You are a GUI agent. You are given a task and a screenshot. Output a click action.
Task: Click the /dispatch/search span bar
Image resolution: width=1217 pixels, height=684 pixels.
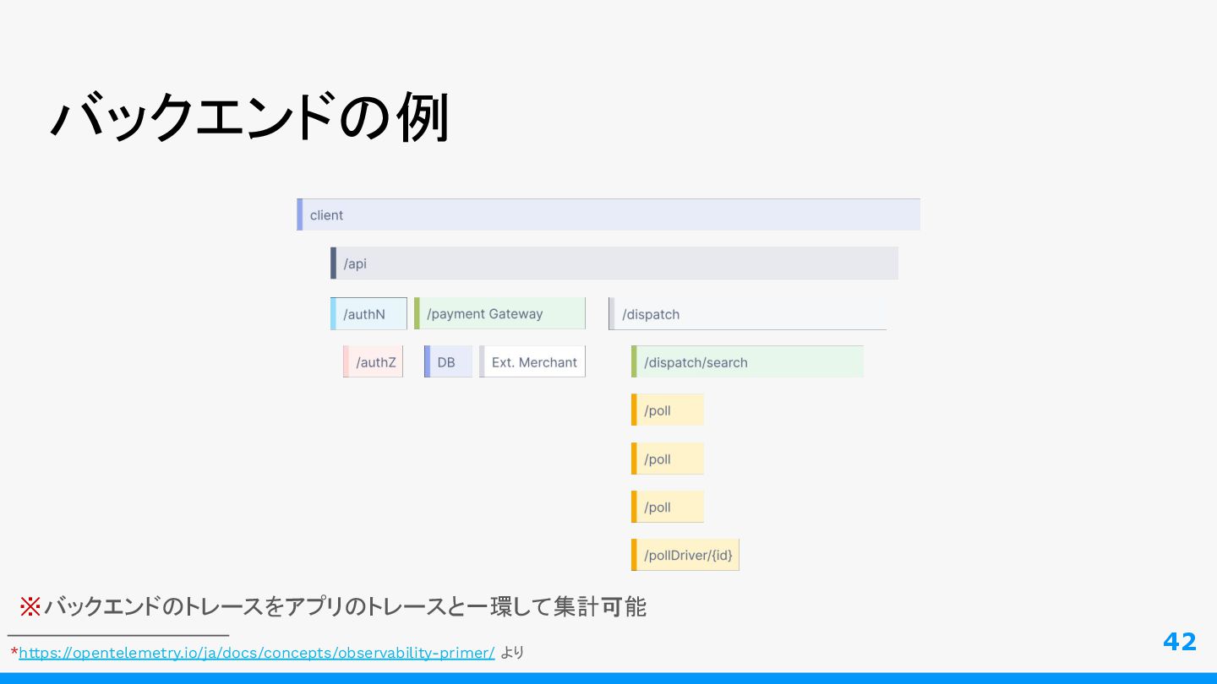click(747, 361)
